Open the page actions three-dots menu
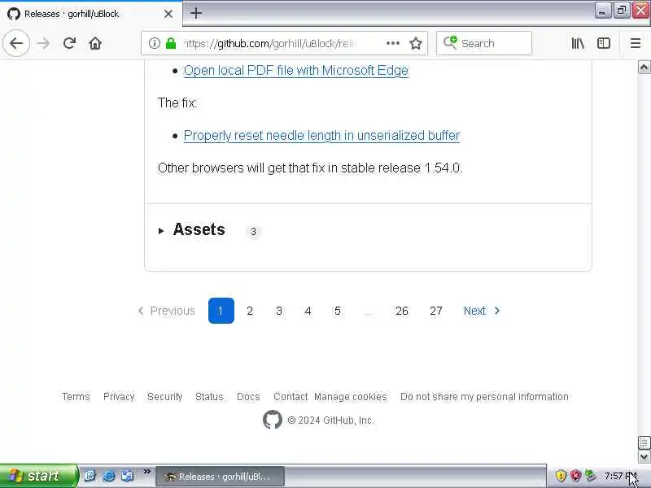Screen dimensions: 651x488 point(392,43)
